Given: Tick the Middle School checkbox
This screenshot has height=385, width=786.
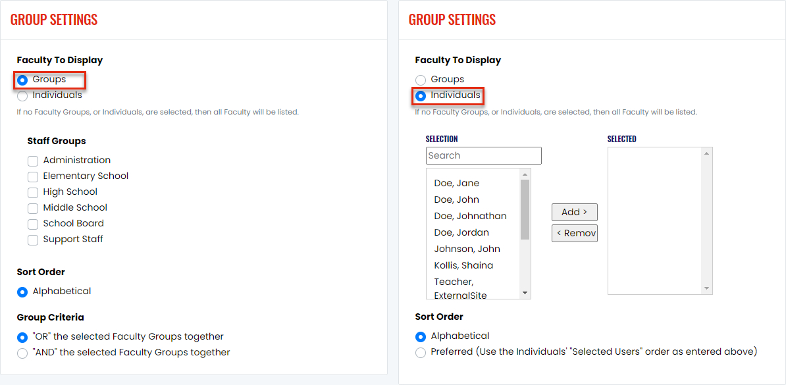Looking at the screenshot, I should (33, 208).
